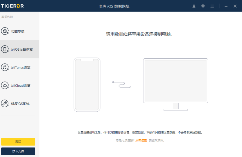Close the application window
This screenshot has width=242, height=157.
pyautogui.click(x=235, y=6)
